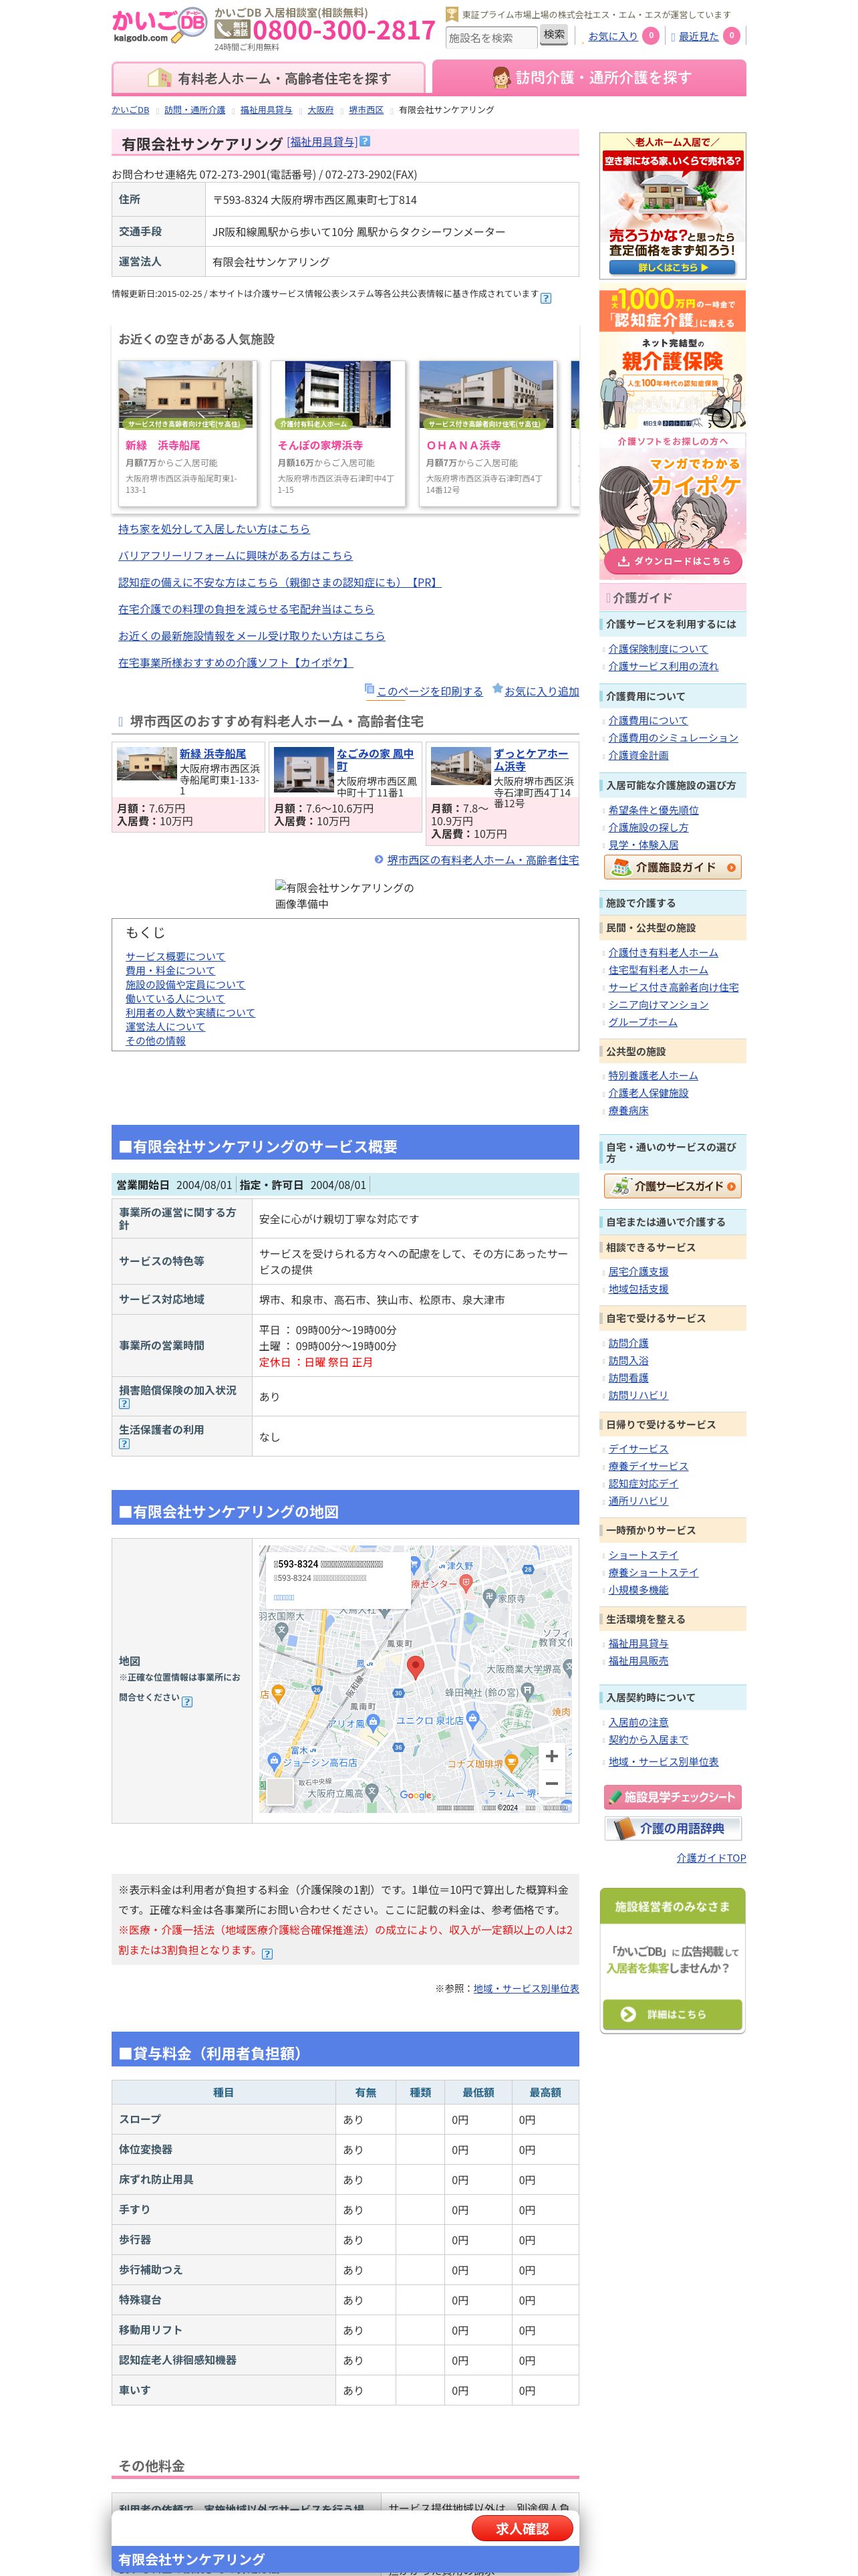The width and height of the screenshot is (858, 2576).
Task: Click the かいごDB site logo
Action: (x=159, y=26)
